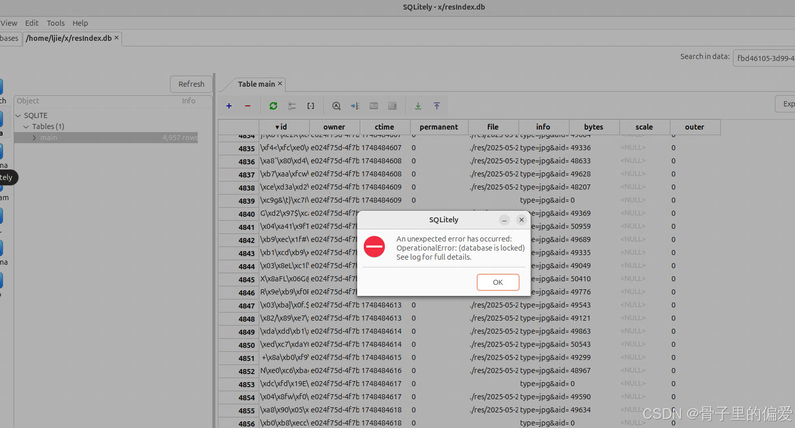Click the Refresh button

pos(191,84)
